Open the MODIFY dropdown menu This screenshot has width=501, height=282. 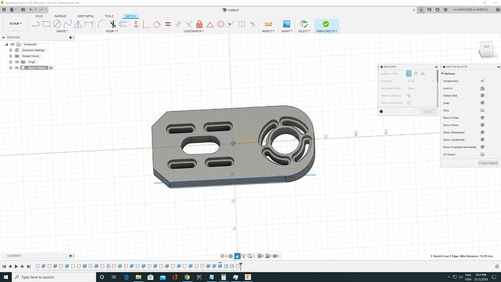tap(112, 31)
